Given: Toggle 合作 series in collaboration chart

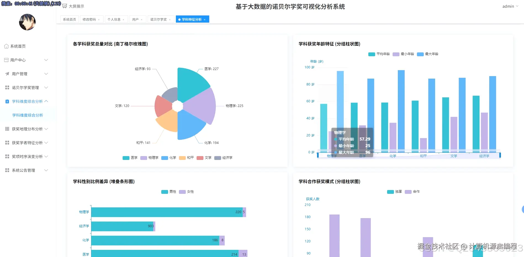Looking at the screenshot, I should pos(412,192).
